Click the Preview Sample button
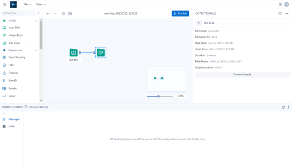 pos(242,74)
